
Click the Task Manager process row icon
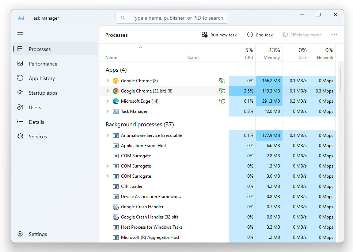click(x=116, y=111)
